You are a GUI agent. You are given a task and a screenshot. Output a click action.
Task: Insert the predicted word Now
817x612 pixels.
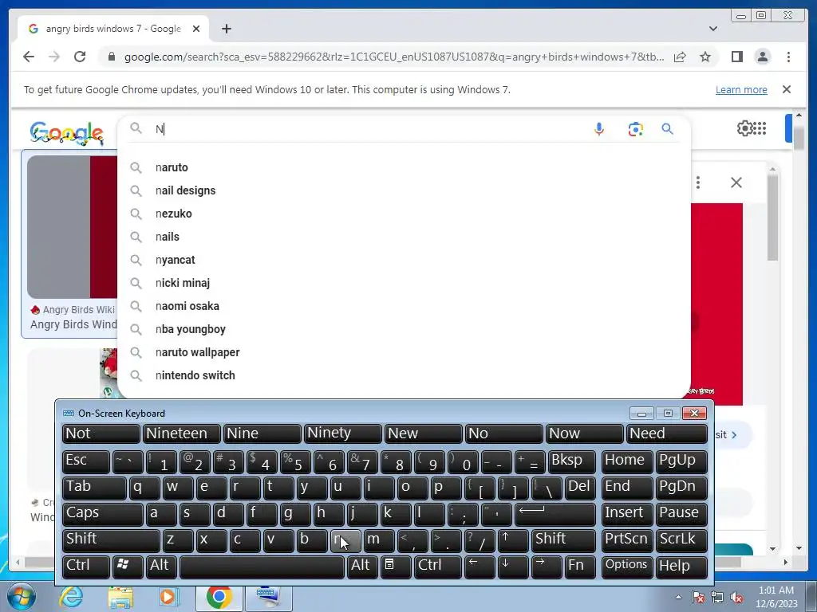pyautogui.click(x=583, y=433)
